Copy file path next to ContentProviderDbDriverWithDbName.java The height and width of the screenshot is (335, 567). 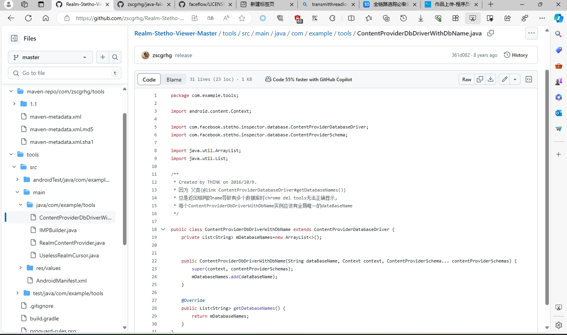pos(491,33)
